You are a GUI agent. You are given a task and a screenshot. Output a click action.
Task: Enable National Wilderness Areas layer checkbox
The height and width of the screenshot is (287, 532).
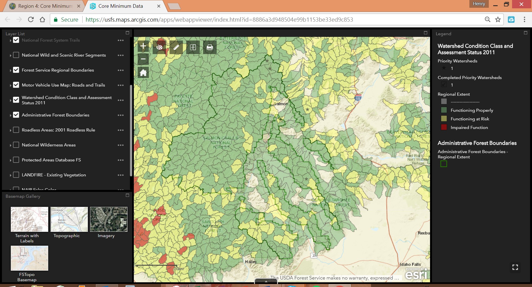click(x=16, y=145)
